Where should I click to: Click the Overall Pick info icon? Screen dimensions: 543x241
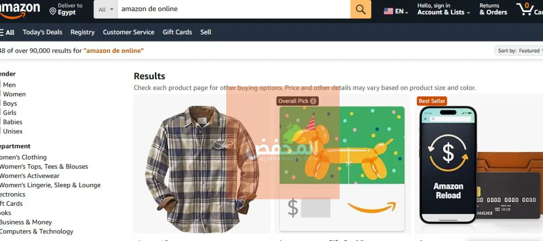point(313,101)
